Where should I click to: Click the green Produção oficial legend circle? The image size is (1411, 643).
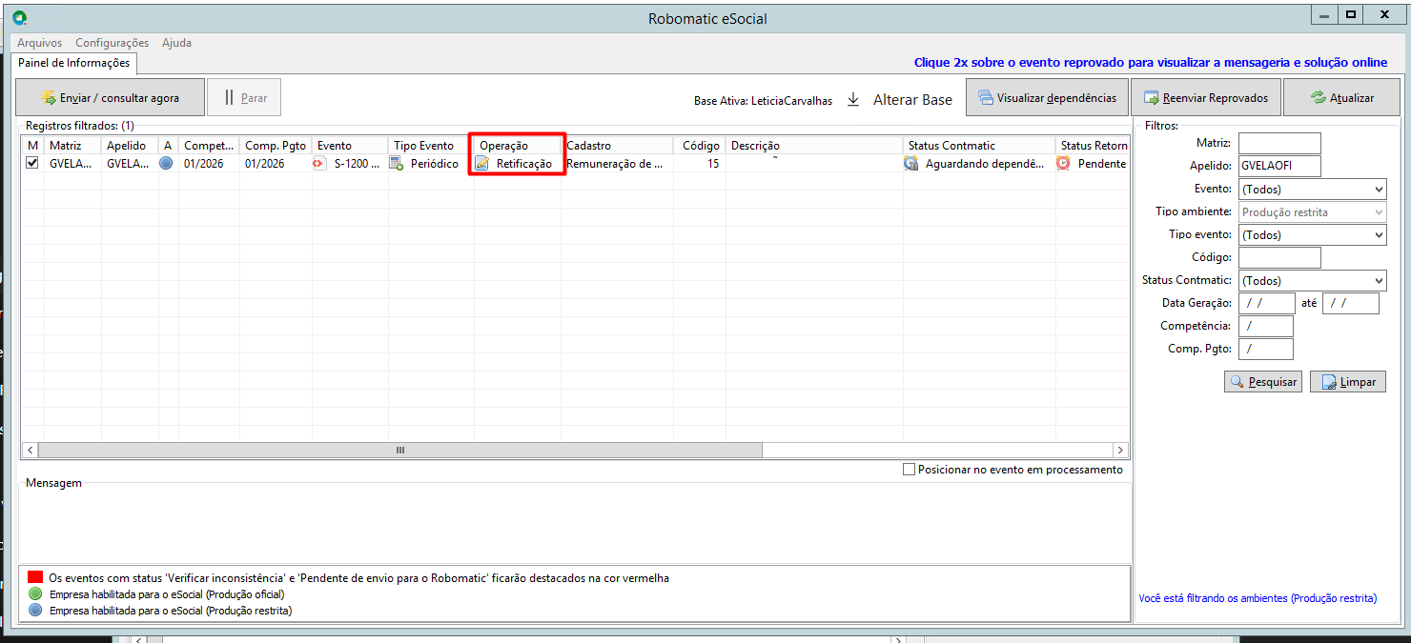tap(35, 594)
